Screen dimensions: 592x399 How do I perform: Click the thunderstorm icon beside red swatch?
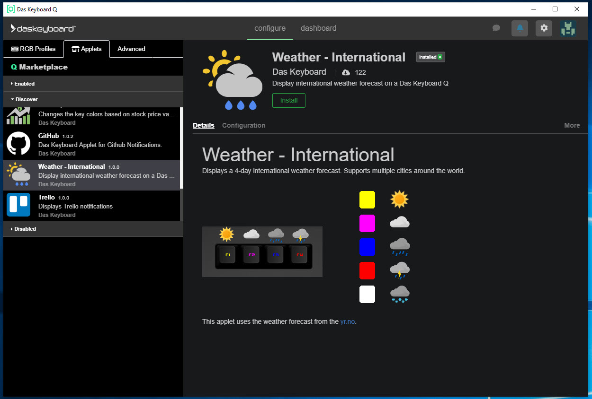399,270
